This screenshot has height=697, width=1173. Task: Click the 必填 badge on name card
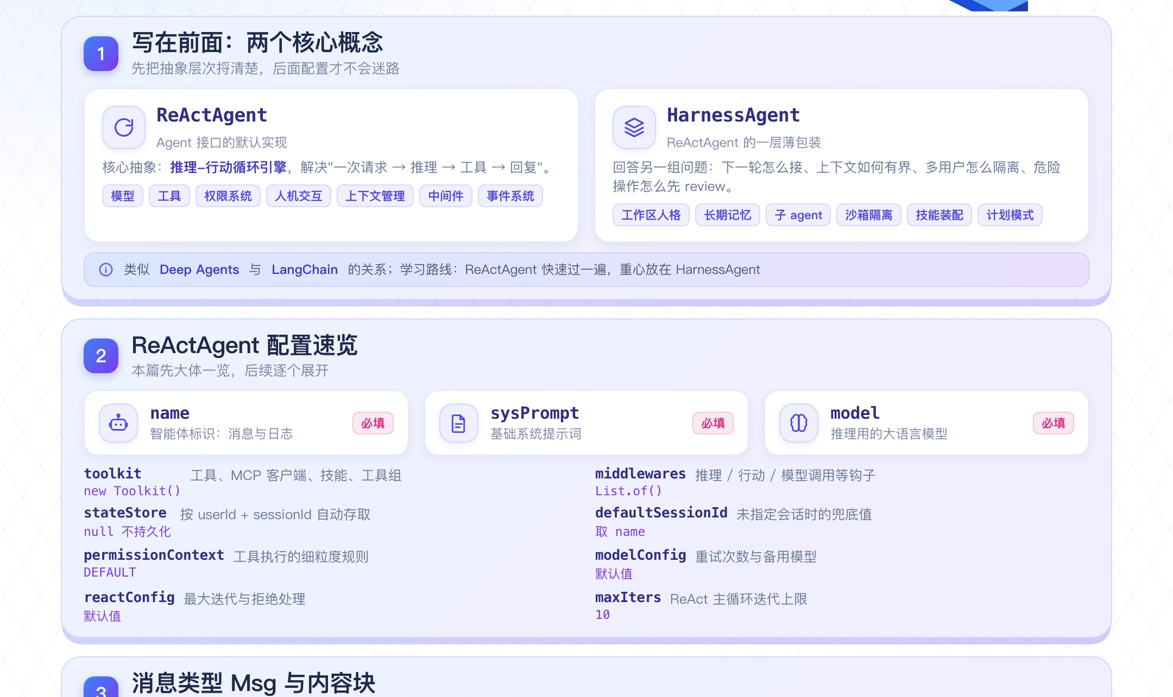click(x=373, y=423)
